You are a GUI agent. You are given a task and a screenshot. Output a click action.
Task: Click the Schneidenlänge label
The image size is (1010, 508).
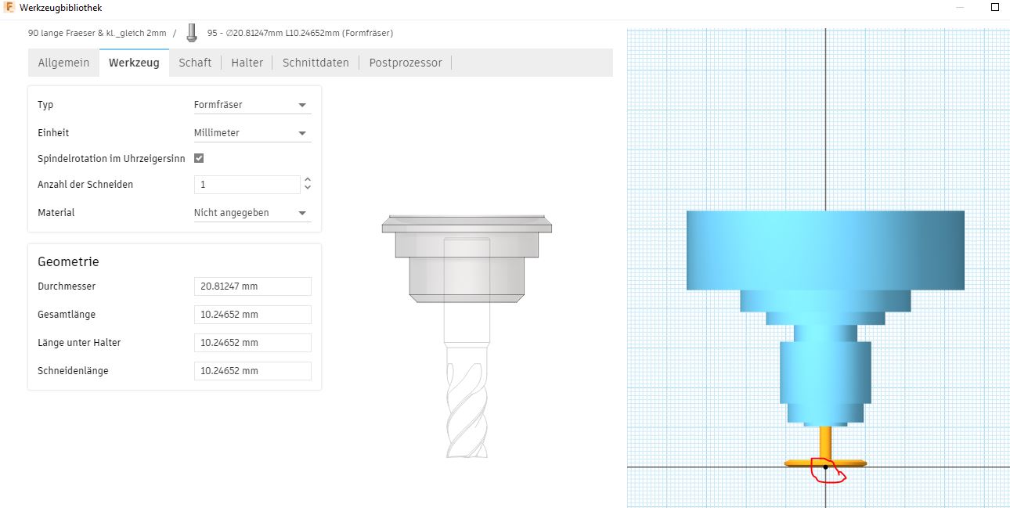[x=73, y=371]
